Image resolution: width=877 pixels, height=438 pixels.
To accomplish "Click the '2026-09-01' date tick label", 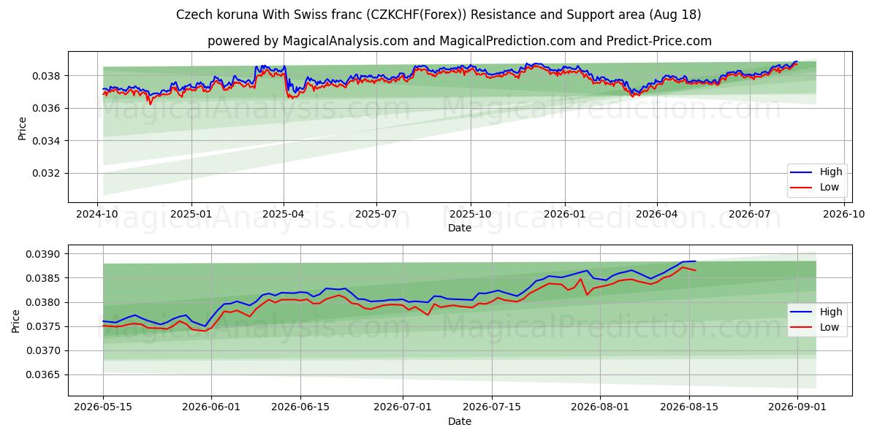I will pyautogui.click(x=797, y=408).
